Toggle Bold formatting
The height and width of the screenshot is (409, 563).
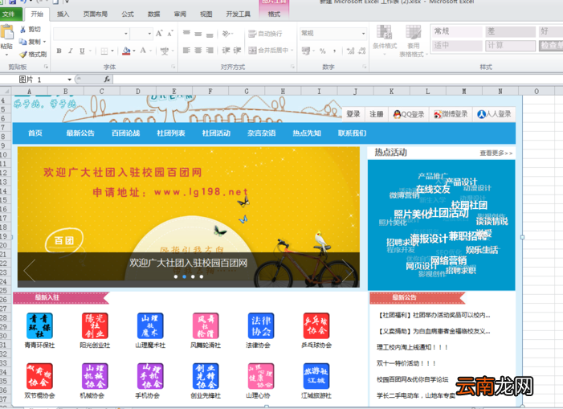(59, 51)
